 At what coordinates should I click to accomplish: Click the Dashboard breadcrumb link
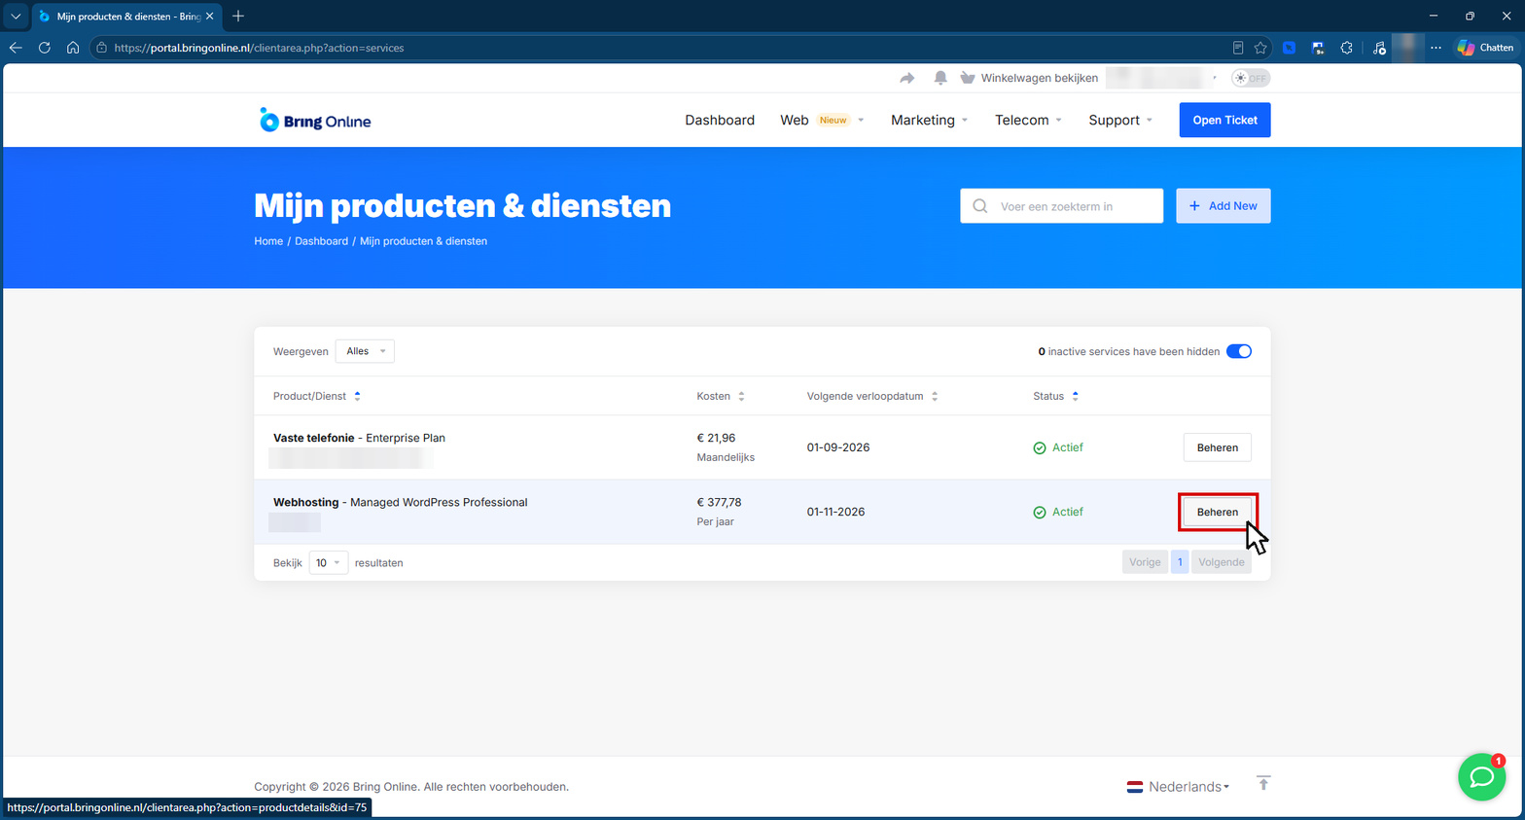pos(321,241)
